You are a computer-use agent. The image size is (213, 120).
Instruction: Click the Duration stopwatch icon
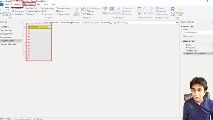(x=151, y=9)
